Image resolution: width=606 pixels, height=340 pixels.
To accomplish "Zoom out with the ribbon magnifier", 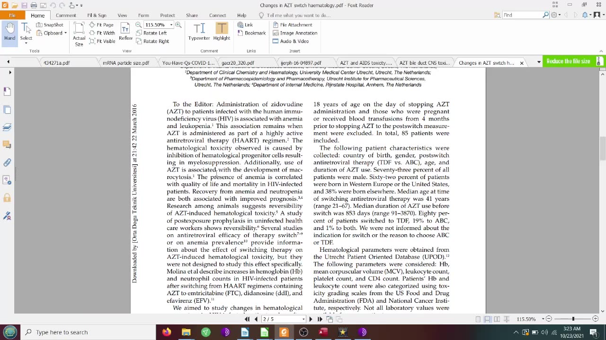I will point(138,25).
